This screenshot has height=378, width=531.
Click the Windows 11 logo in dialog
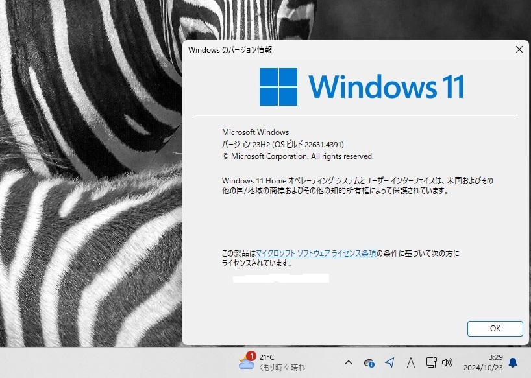(362, 86)
